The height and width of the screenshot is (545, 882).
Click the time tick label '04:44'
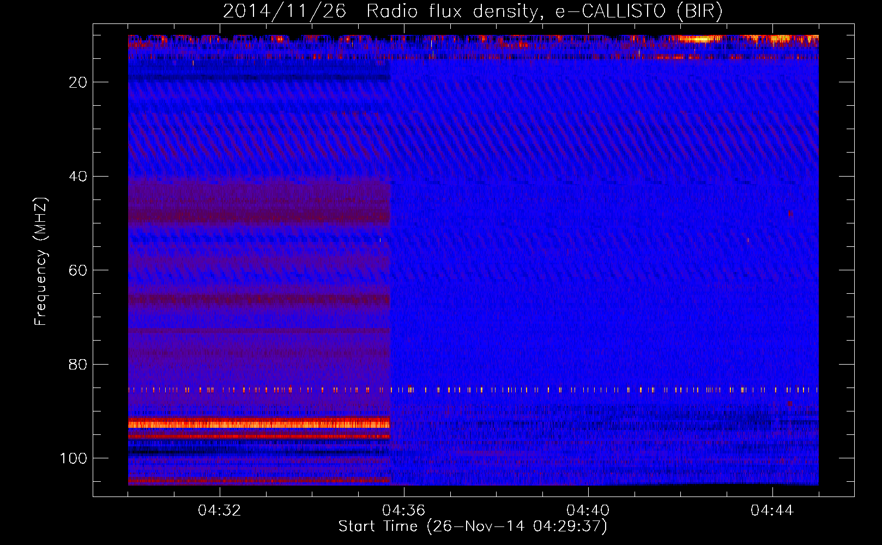coord(772,511)
